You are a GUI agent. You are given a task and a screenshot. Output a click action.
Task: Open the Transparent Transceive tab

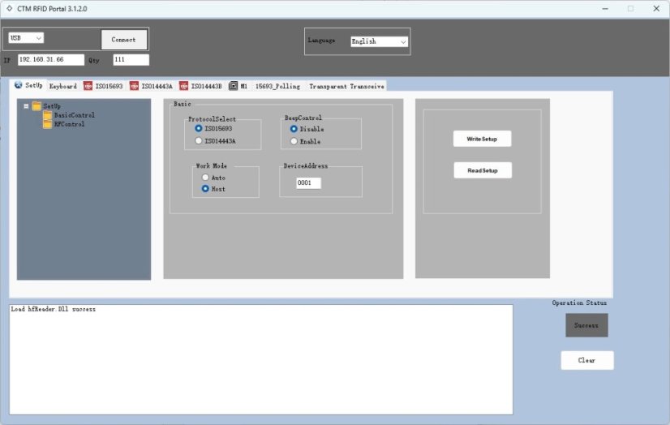pos(346,86)
